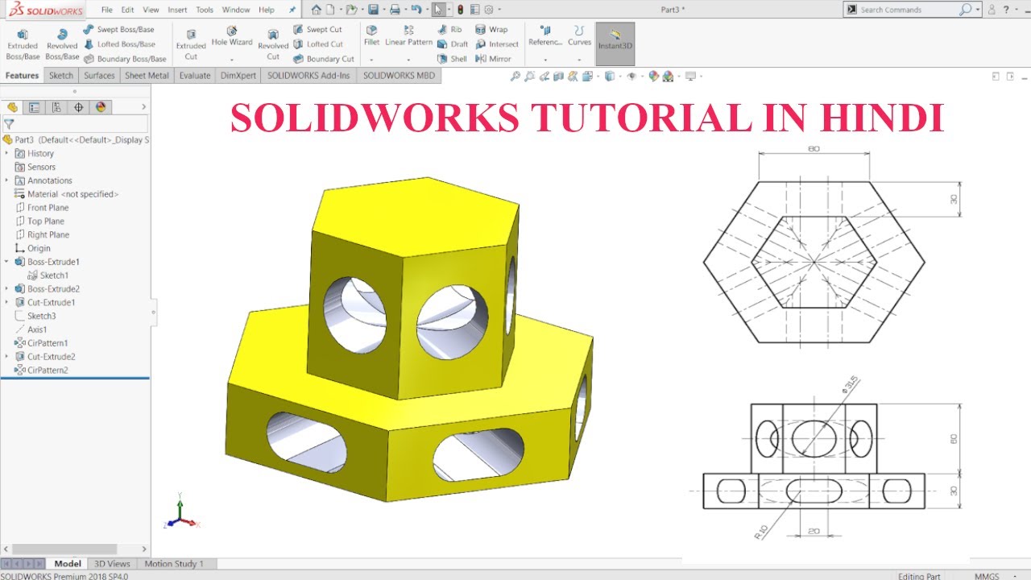Expand the Annotations tree node
This screenshot has width=1031, height=580.
pos(7,180)
